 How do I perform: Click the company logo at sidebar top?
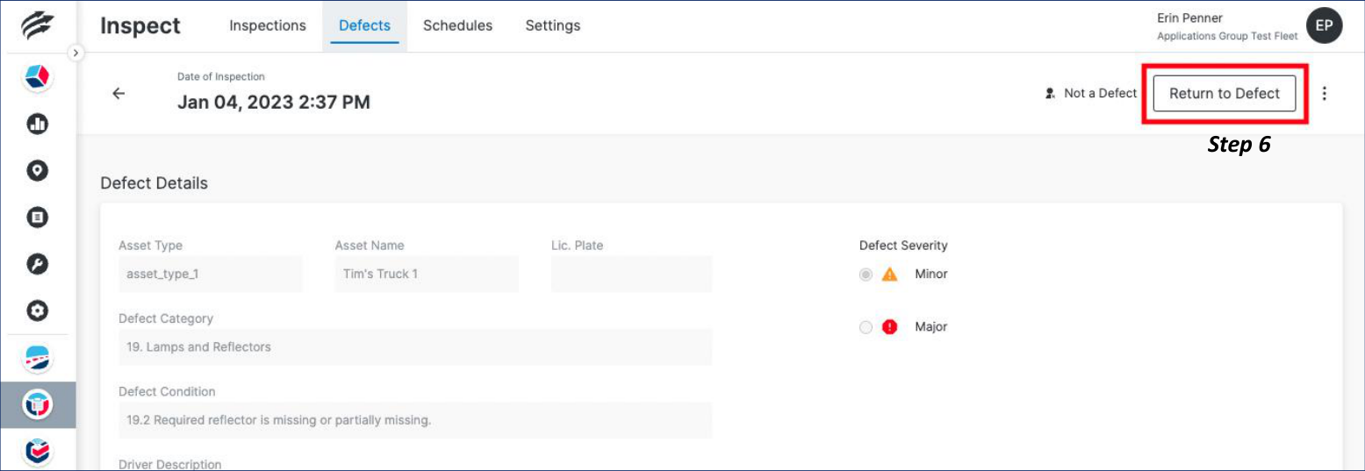(x=37, y=26)
